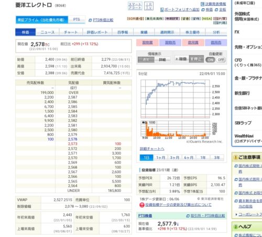Open the 株主優待 tab
The width and height of the screenshot is (262, 237).
click(x=192, y=32)
